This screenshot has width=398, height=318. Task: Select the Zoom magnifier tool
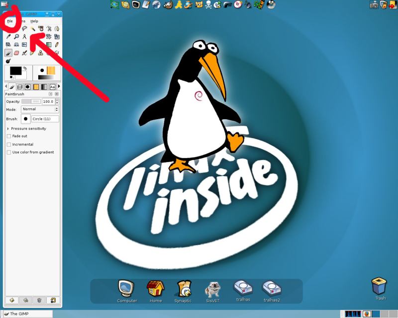[16, 36]
